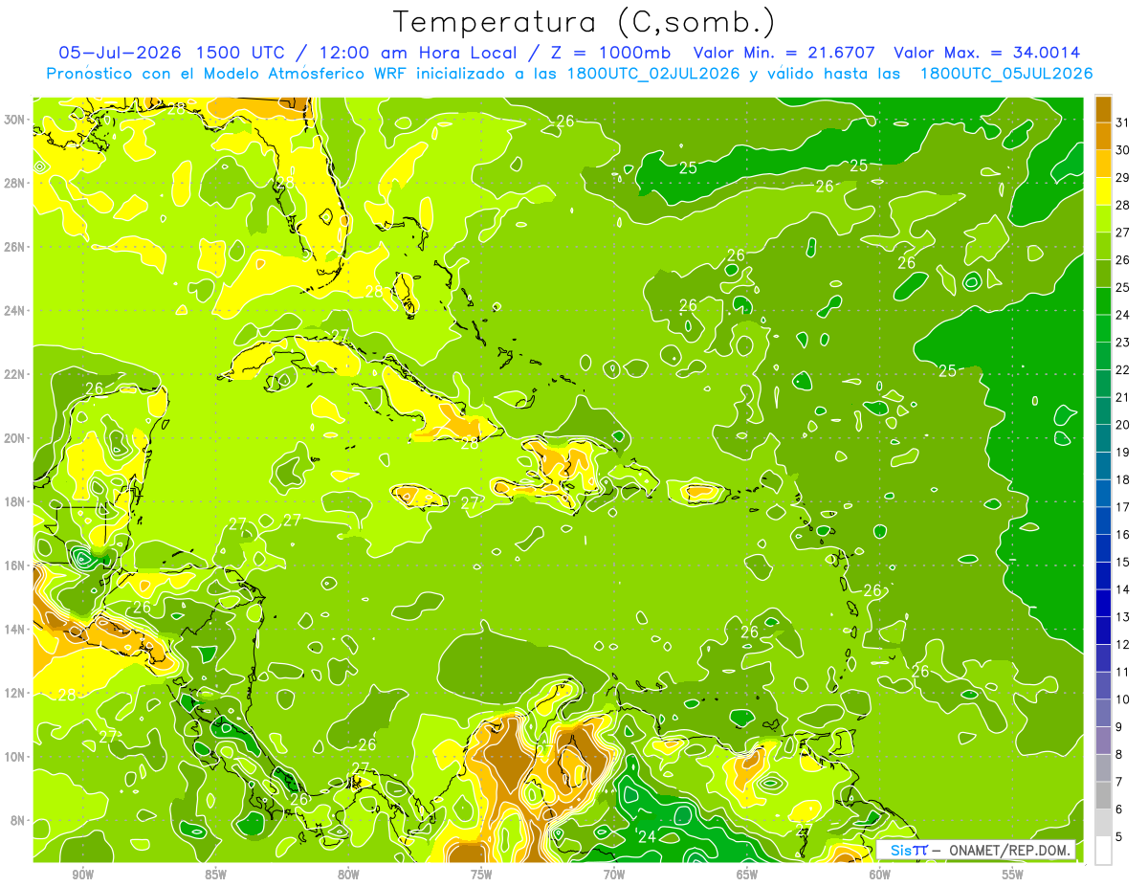Click the 80W longitude axis label
Screen dimensions: 1148x887
[348, 875]
